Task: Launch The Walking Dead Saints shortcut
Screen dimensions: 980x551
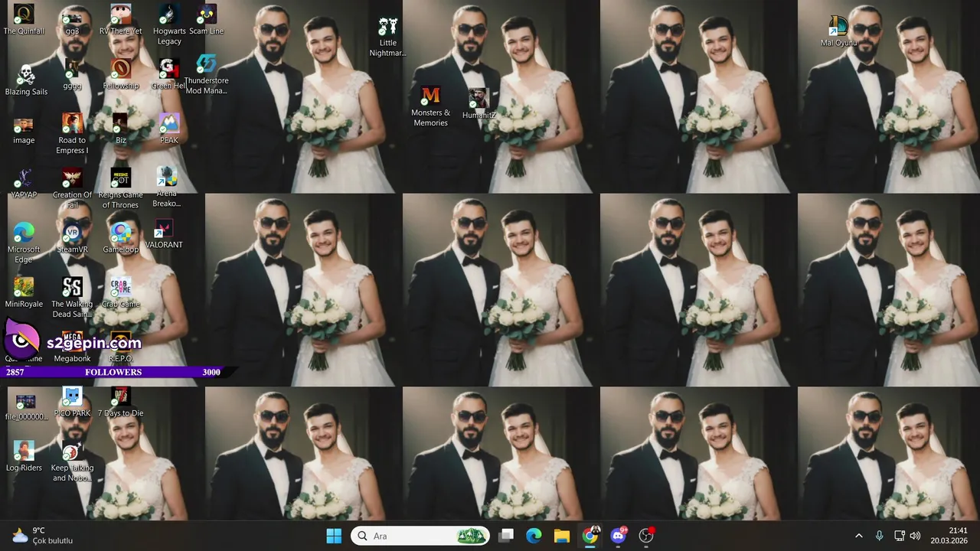Action: (x=72, y=298)
